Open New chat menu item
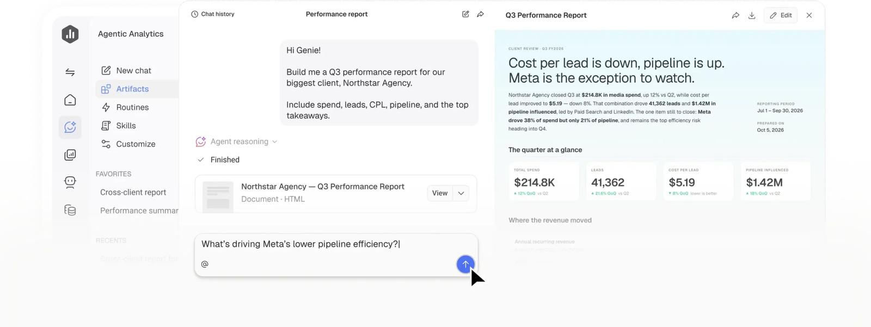Viewport: 871px width, 327px height. click(x=133, y=70)
